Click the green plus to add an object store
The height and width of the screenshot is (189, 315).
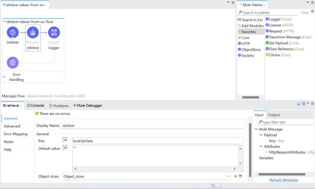(236, 176)
